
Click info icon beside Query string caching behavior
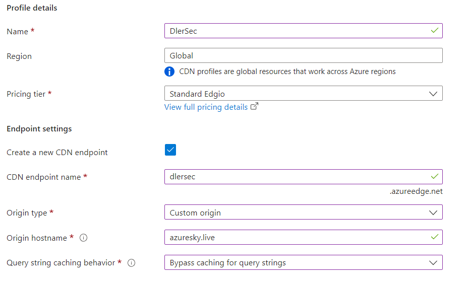(x=131, y=263)
